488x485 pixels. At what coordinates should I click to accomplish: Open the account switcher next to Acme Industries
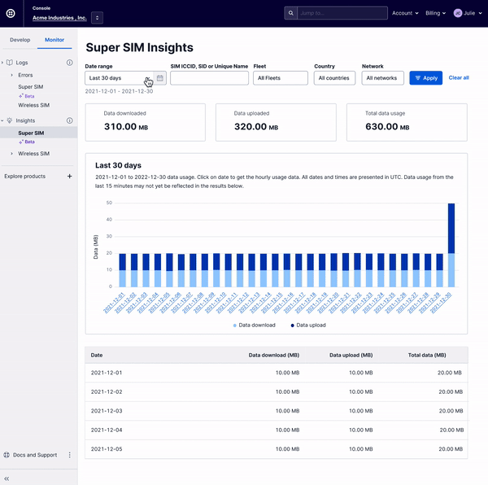point(97,17)
